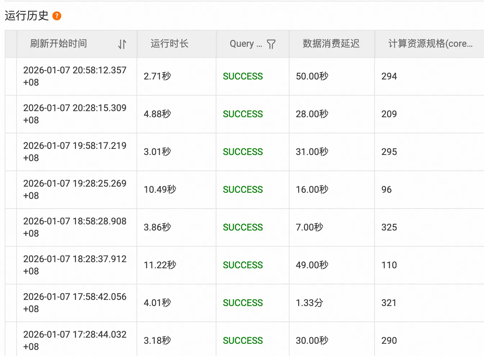Click the compute resource value 96
The width and height of the screenshot is (484, 356).
point(386,190)
